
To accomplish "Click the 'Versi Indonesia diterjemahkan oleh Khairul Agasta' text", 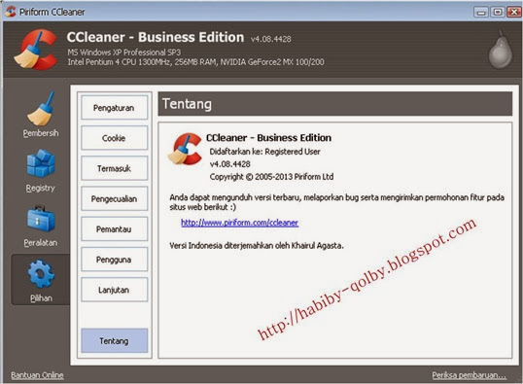I will [x=257, y=246].
